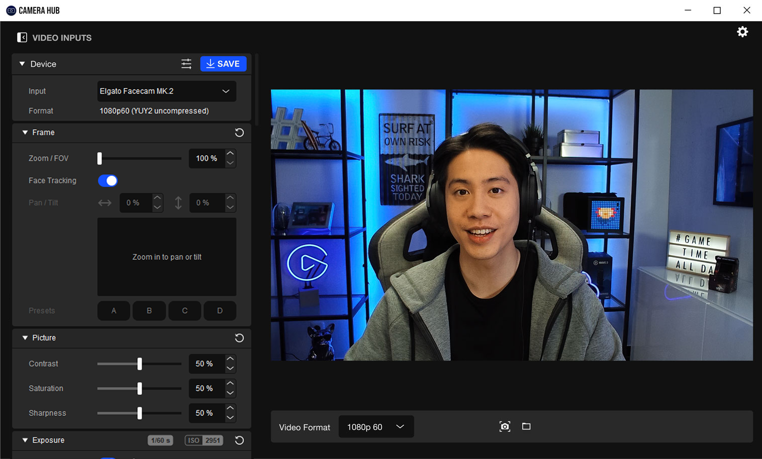Image resolution: width=762 pixels, height=459 pixels.
Task: Open the Video Format dropdown
Action: tap(376, 427)
